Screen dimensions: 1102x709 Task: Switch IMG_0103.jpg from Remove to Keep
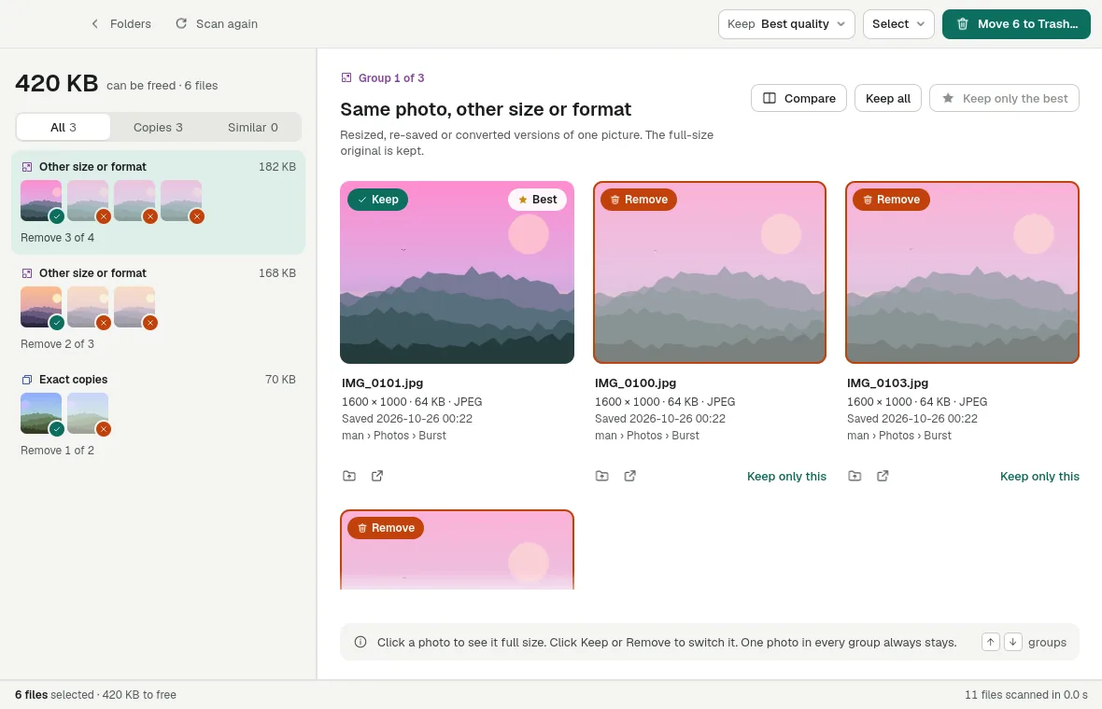pyautogui.click(x=891, y=200)
